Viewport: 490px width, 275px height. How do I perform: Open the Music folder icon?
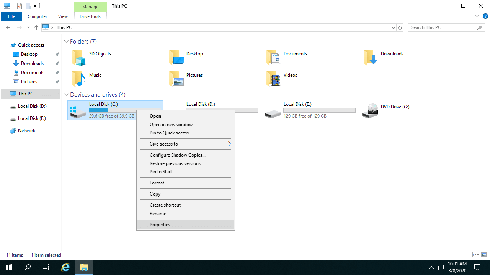pos(79,79)
